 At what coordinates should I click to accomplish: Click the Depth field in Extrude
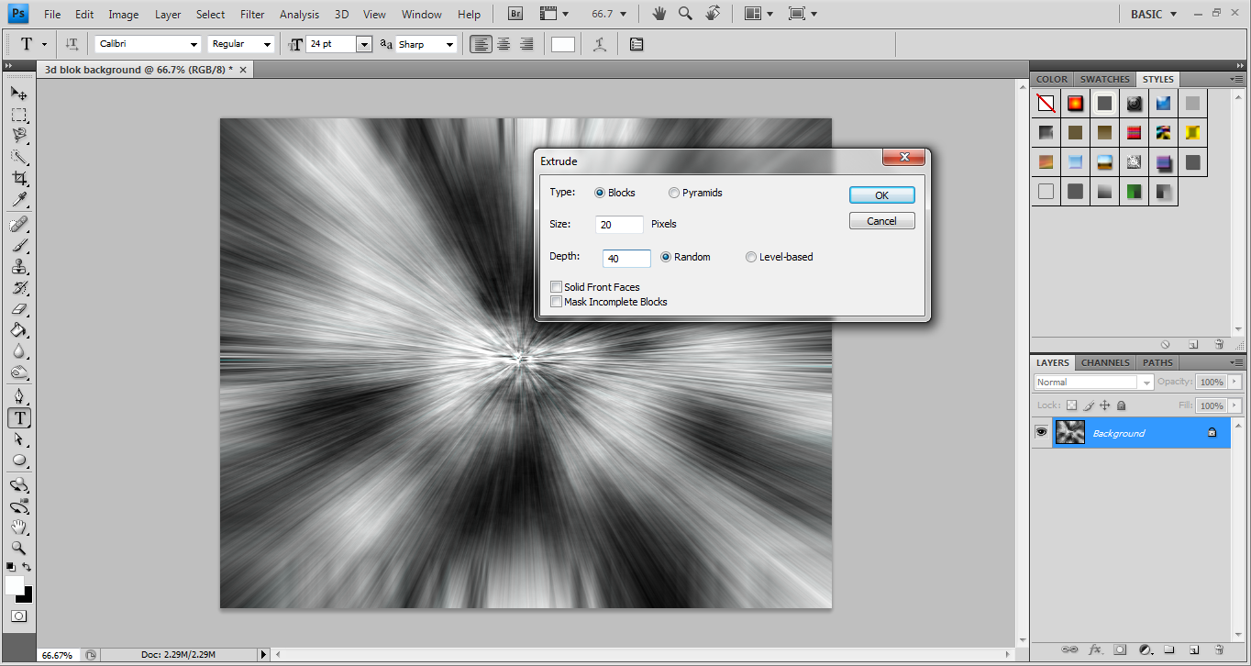[626, 259]
